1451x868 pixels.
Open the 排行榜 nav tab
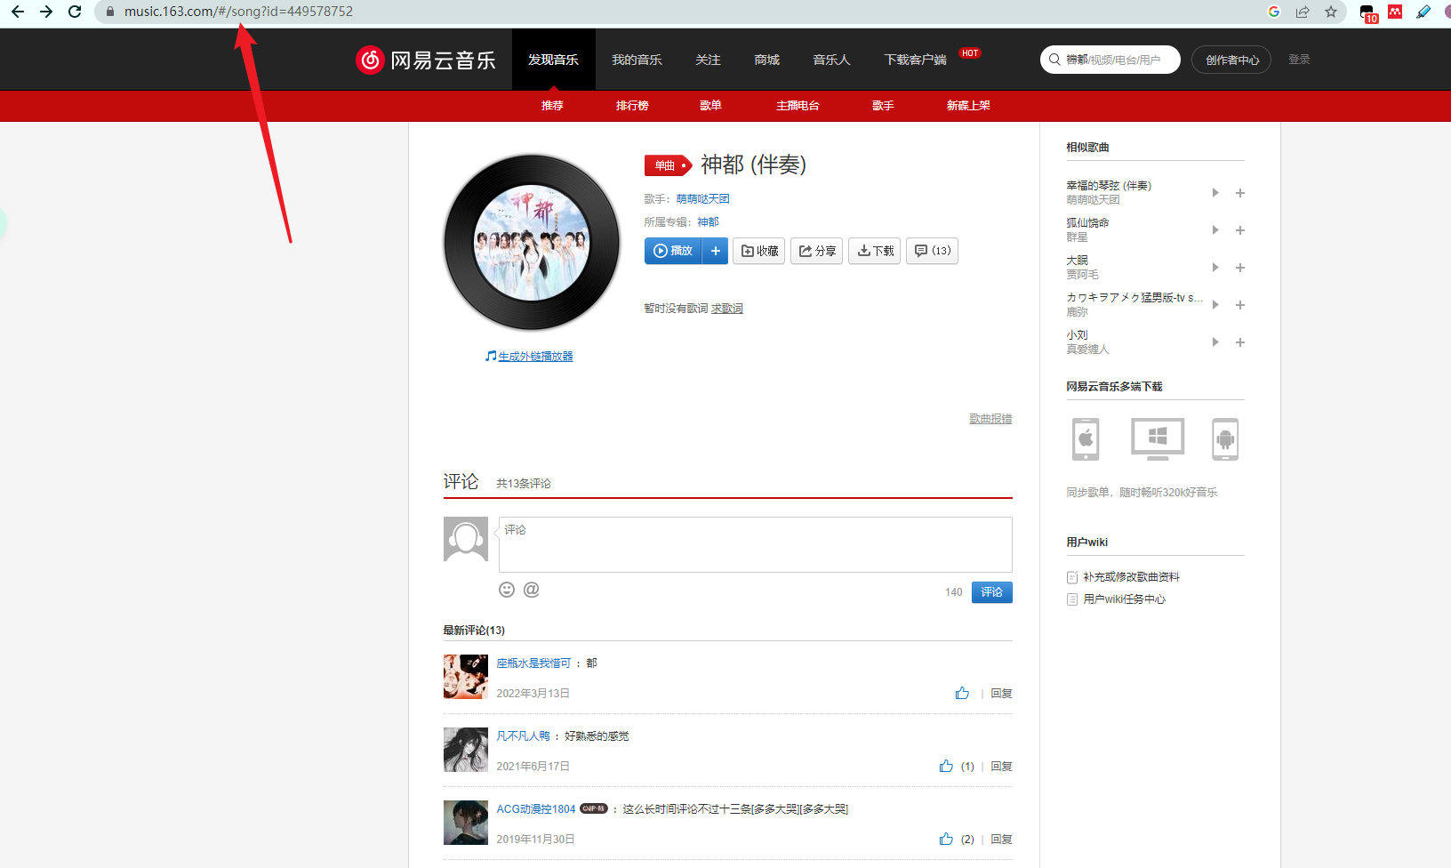tap(632, 105)
